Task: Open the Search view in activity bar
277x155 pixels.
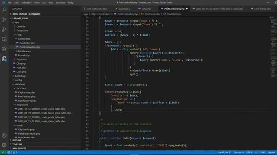Action: [4, 9]
